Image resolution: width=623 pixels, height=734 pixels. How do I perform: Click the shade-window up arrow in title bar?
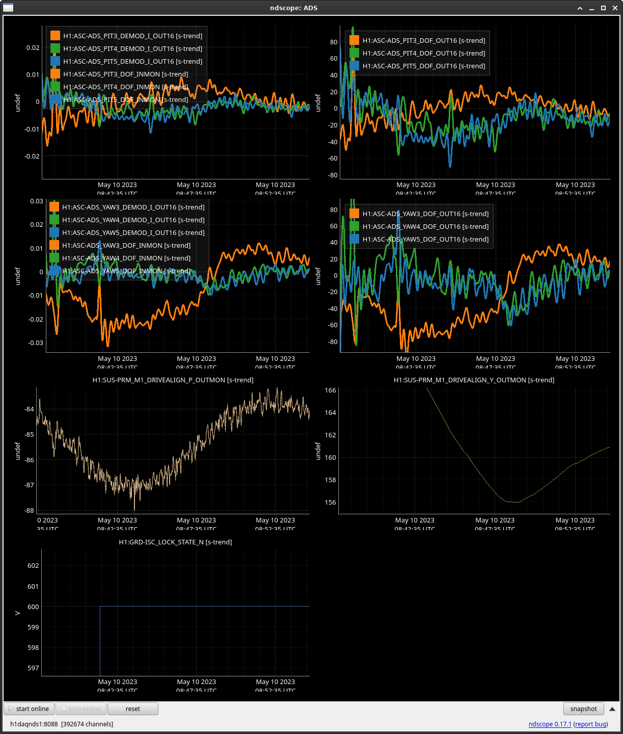580,8
